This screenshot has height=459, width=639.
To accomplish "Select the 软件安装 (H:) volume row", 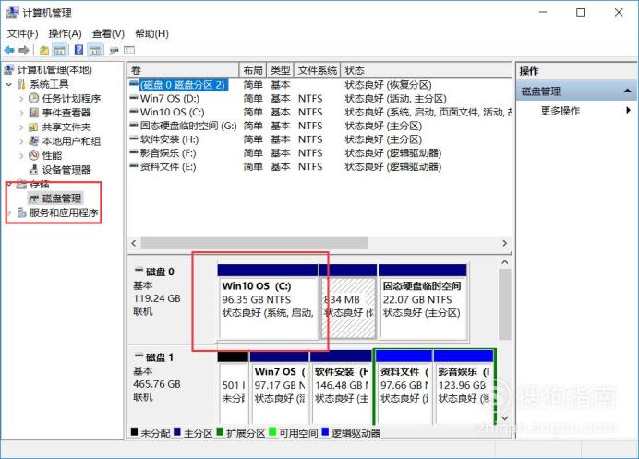I will point(319,139).
